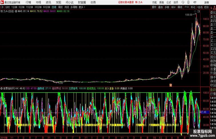
Task: Add stock via +自选 button
Action: tap(200, 7)
